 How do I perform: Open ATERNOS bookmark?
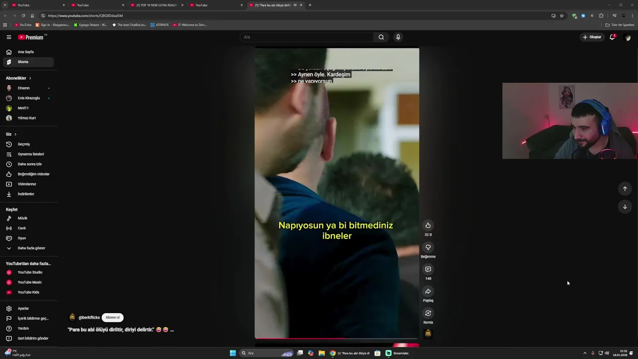[x=160, y=25]
